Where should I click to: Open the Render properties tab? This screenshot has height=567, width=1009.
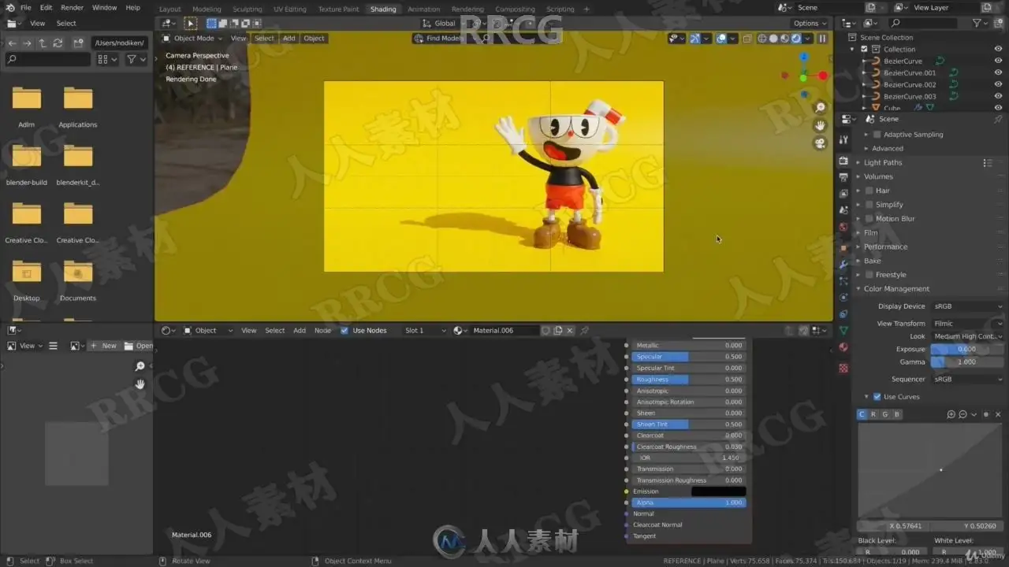click(x=843, y=161)
